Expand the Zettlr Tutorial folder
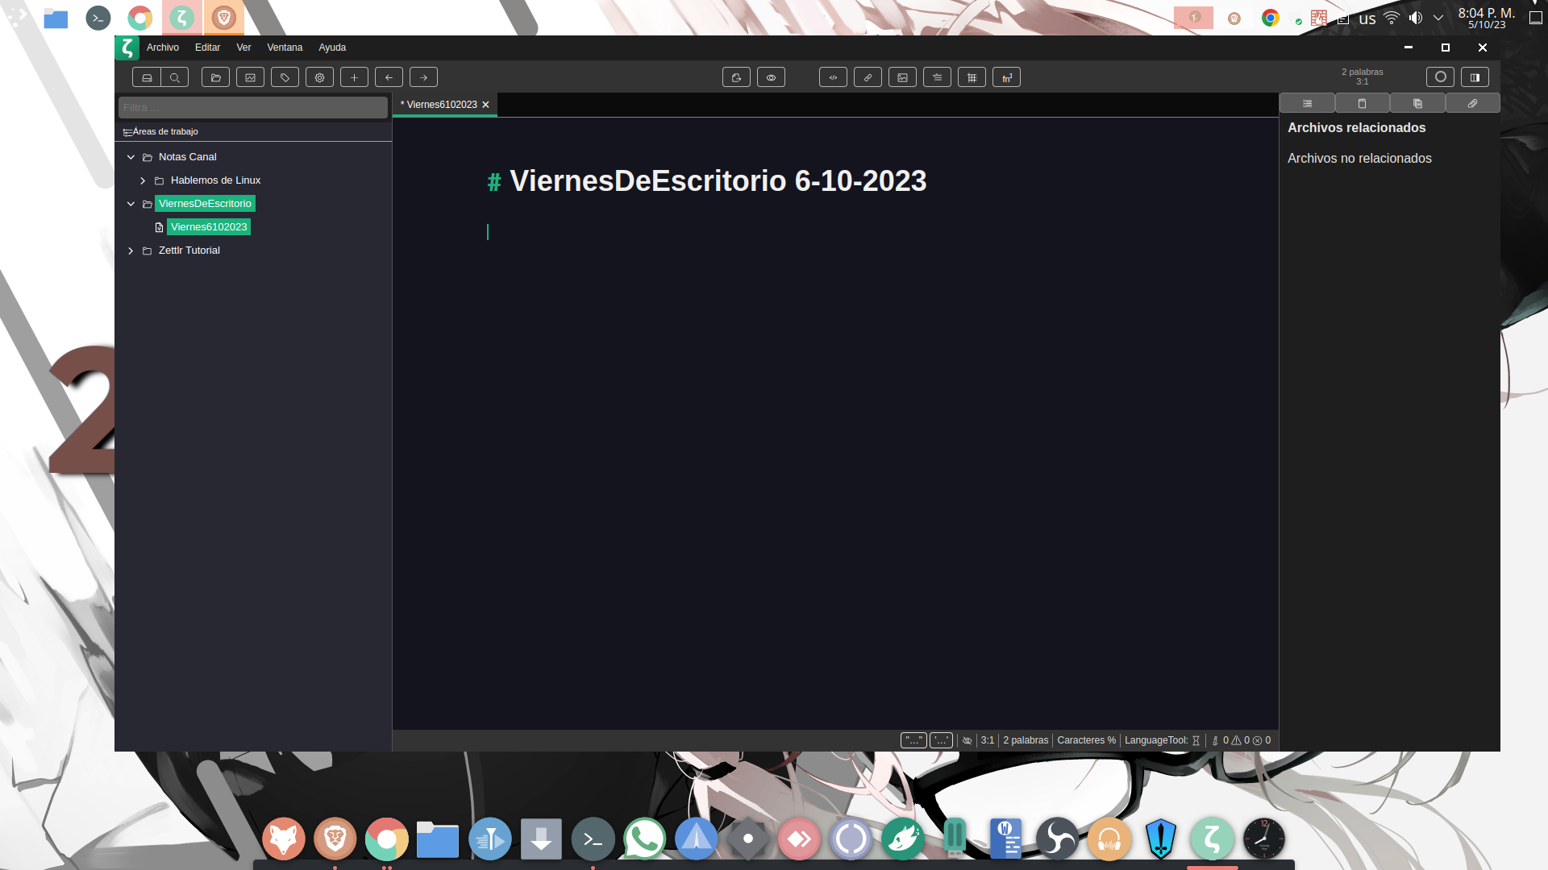 tap(131, 251)
